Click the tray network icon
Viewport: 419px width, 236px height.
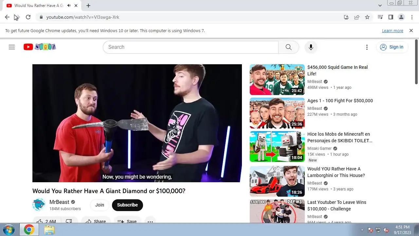(378, 230)
